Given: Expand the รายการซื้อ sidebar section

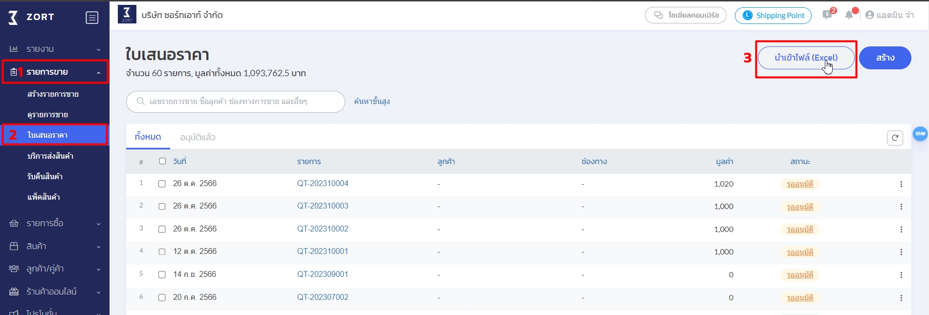Looking at the screenshot, I should click(x=55, y=223).
